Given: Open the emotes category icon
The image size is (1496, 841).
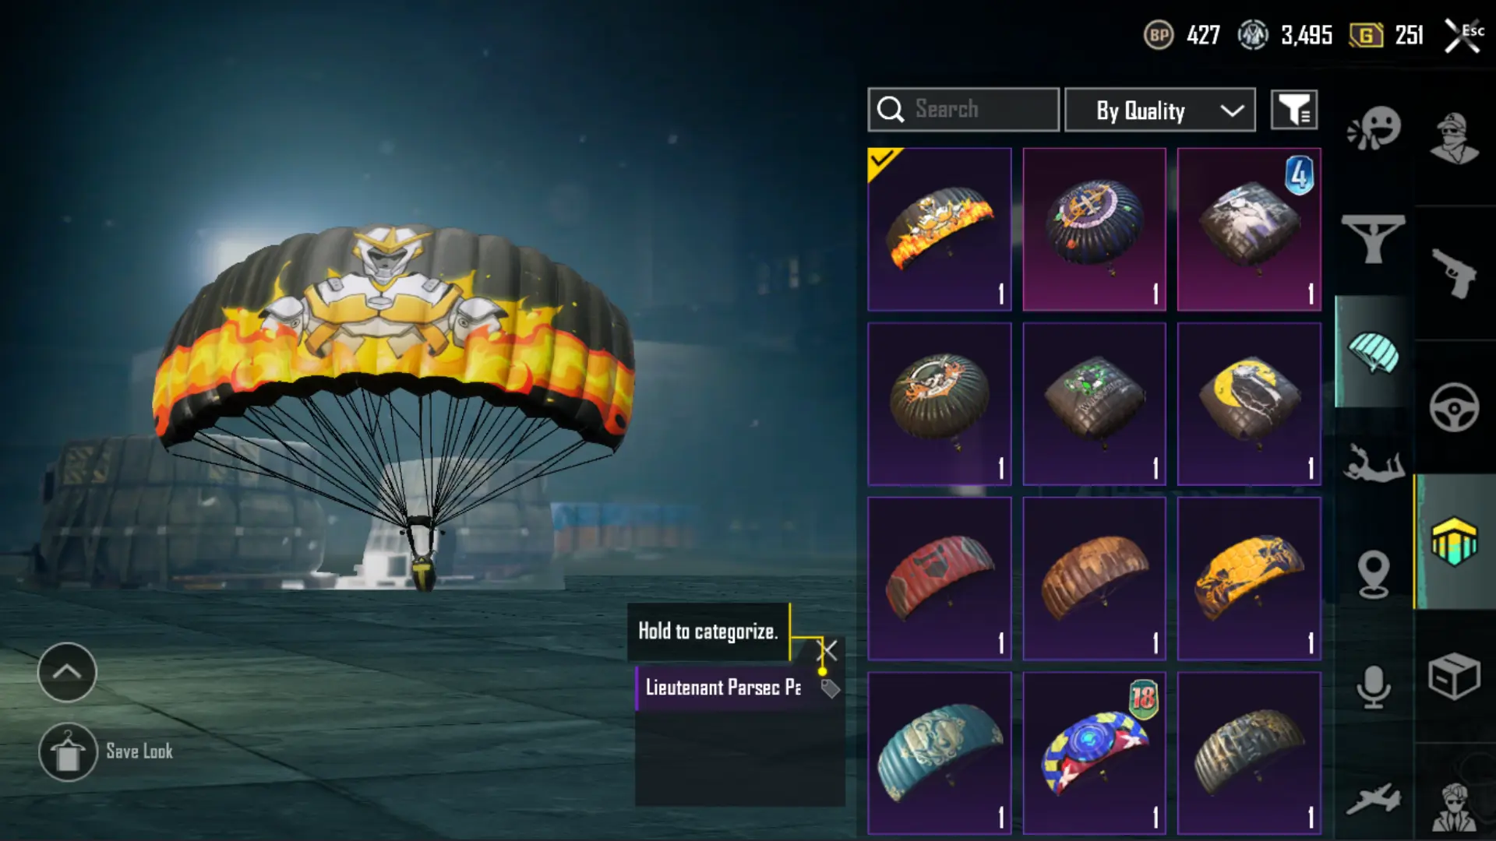Looking at the screenshot, I should pyautogui.click(x=1374, y=128).
